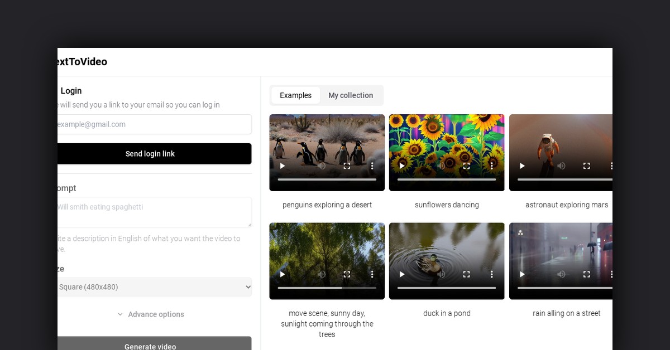The image size is (670, 350).
Task: Expand the Advance options section
Action: [x=151, y=314]
